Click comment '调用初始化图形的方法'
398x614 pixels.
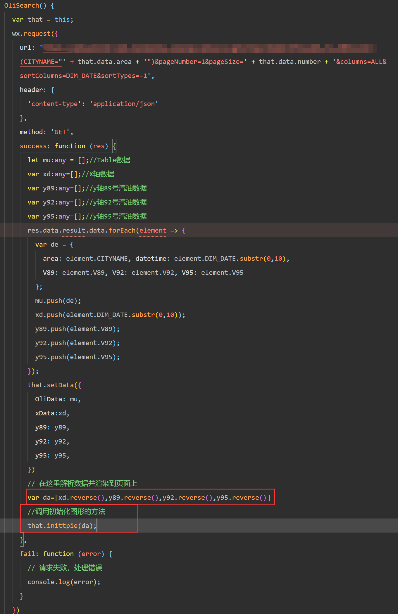coord(70,512)
